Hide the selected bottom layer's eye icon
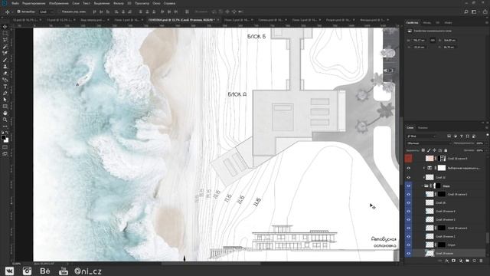Screen dimensions: 490x276 click(408, 254)
